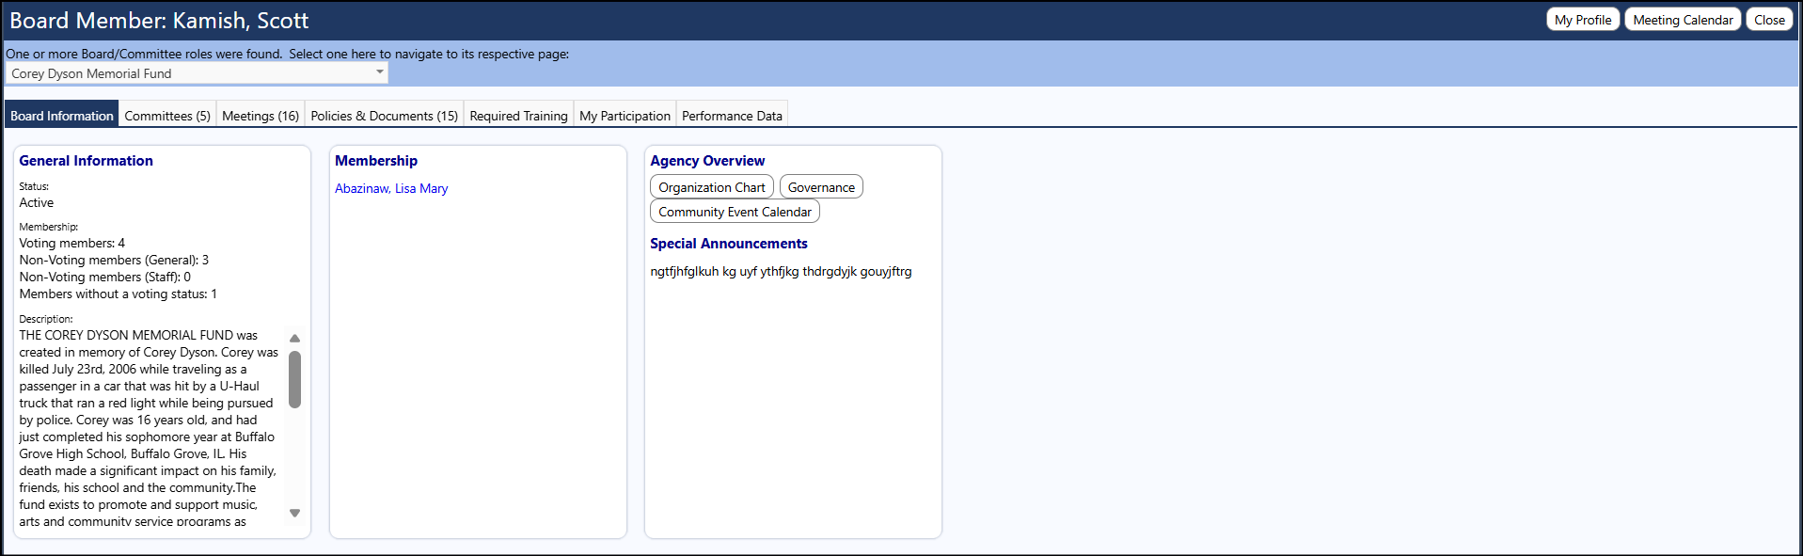
Task: Click the description scroll down arrow
Action: [x=294, y=513]
